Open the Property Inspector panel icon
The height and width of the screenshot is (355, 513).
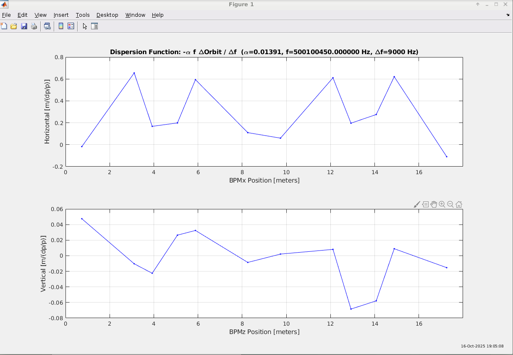(94, 26)
